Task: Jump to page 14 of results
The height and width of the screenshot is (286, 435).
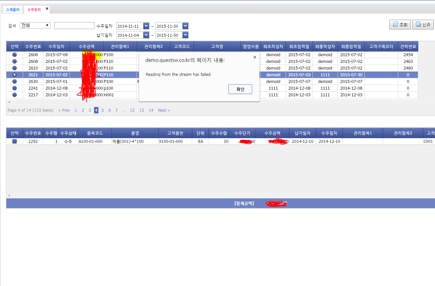Action: [x=151, y=110]
